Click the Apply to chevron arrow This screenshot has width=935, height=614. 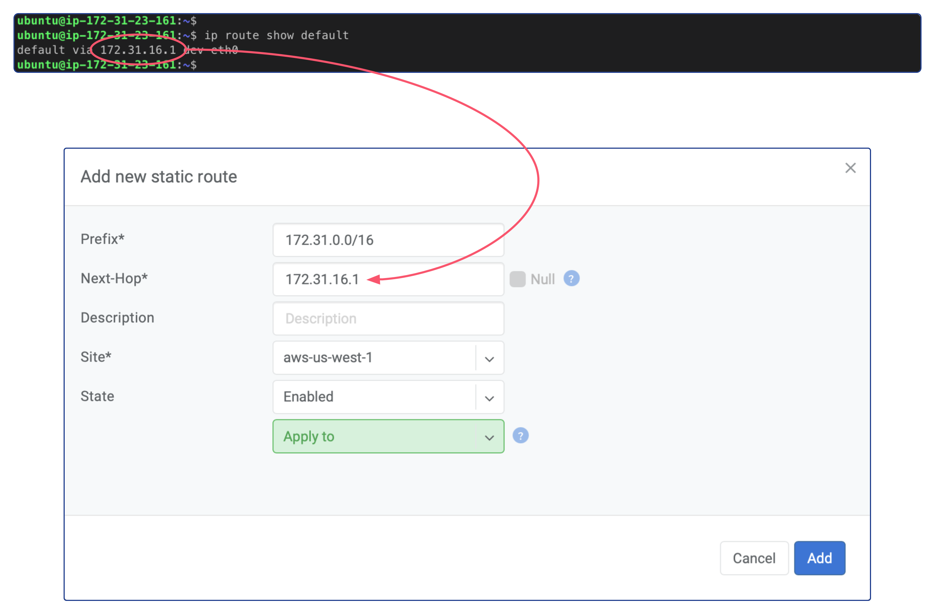(x=489, y=436)
